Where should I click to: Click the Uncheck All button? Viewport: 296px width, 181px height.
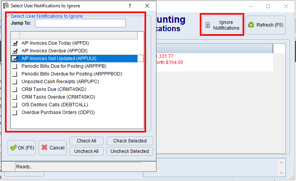pyautogui.click(x=87, y=151)
